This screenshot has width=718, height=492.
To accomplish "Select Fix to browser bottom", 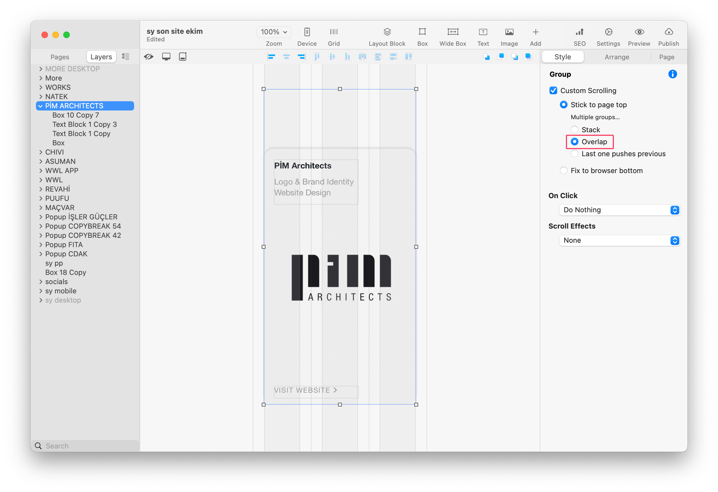I will pos(563,170).
